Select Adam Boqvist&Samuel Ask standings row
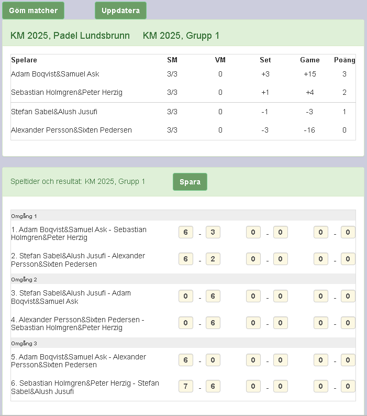 55,74
